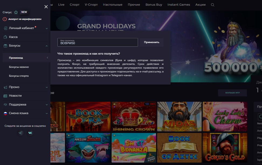Click the Касса wallet icon
262x165 pixels.
[5, 37]
